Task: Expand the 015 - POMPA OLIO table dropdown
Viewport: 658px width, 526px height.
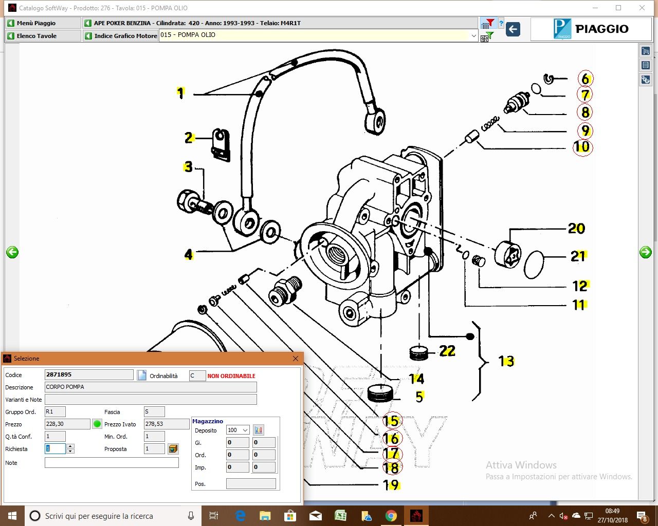Action: [x=473, y=35]
